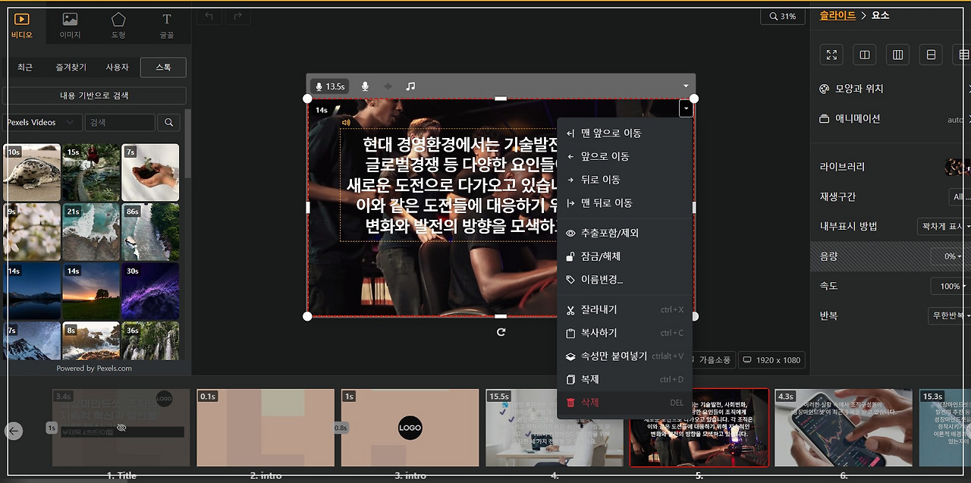
Task: Expand the 애니메이션 section
Action: (891, 119)
